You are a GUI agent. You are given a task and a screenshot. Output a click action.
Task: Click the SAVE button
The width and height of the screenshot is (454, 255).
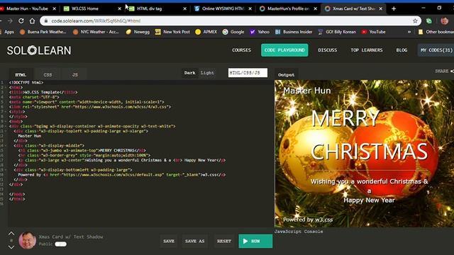pos(169,241)
